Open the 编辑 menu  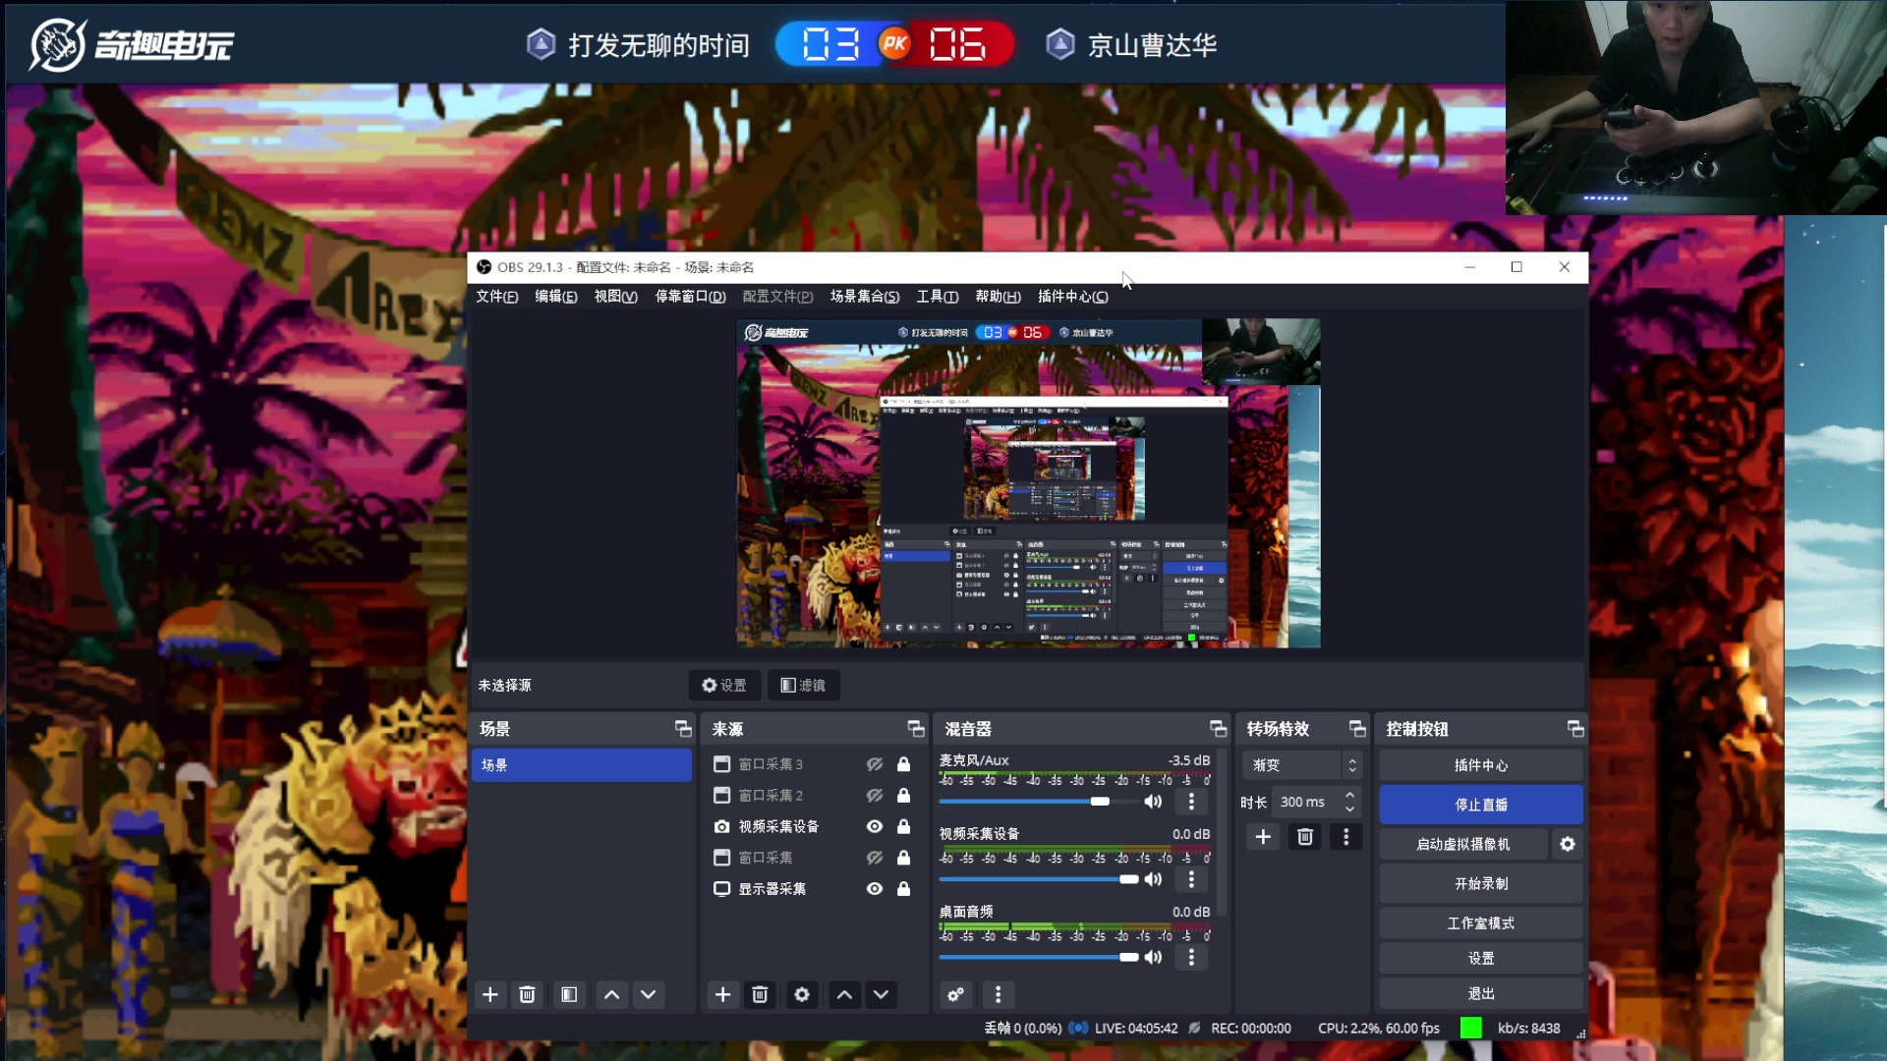point(555,297)
